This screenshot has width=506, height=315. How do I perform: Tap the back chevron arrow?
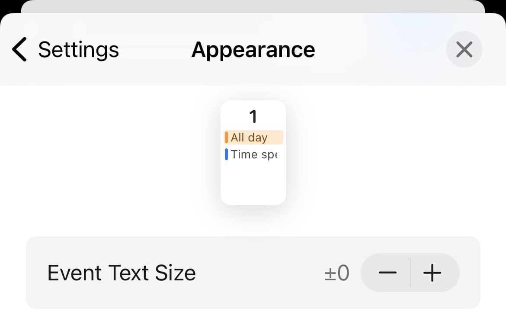[19, 49]
